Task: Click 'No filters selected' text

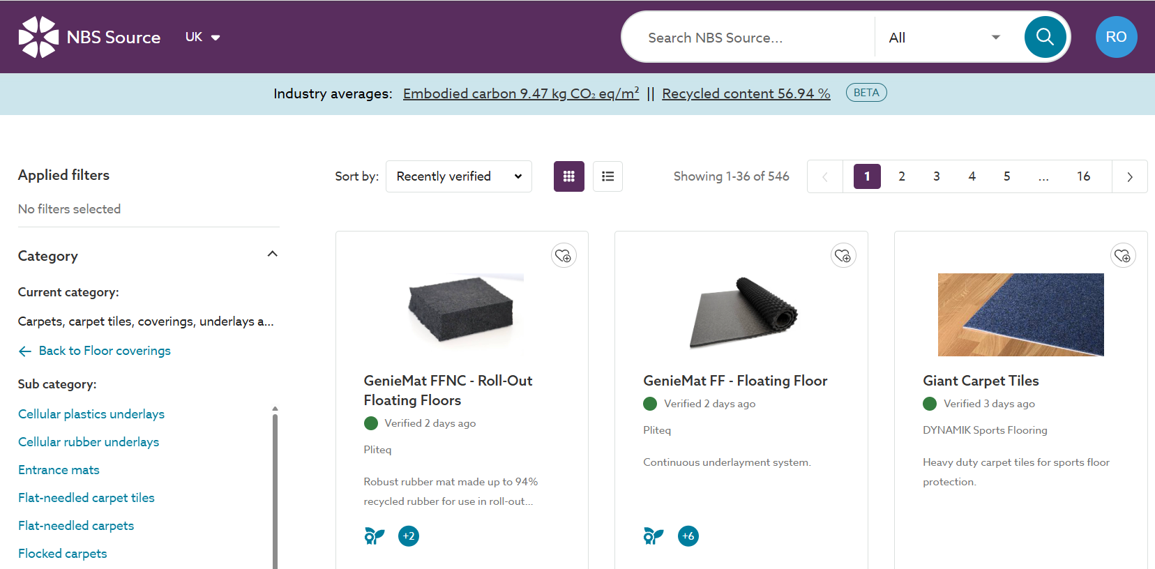Action: tap(69, 209)
